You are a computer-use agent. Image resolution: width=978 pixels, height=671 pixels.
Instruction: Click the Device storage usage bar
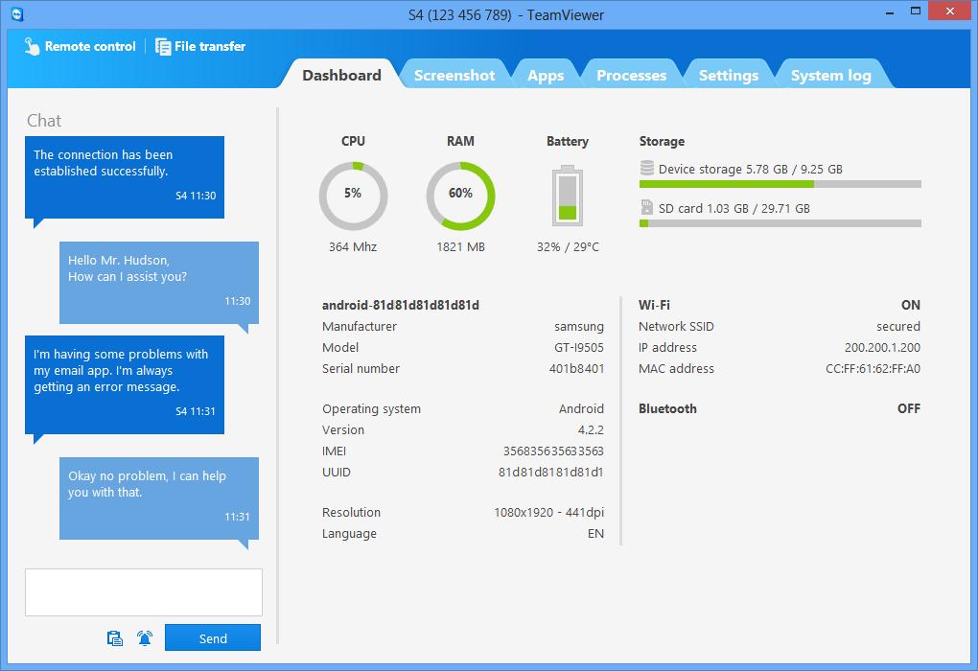click(x=780, y=184)
